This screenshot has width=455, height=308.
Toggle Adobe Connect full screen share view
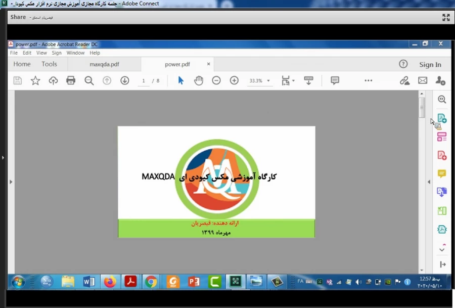pos(446,17)
